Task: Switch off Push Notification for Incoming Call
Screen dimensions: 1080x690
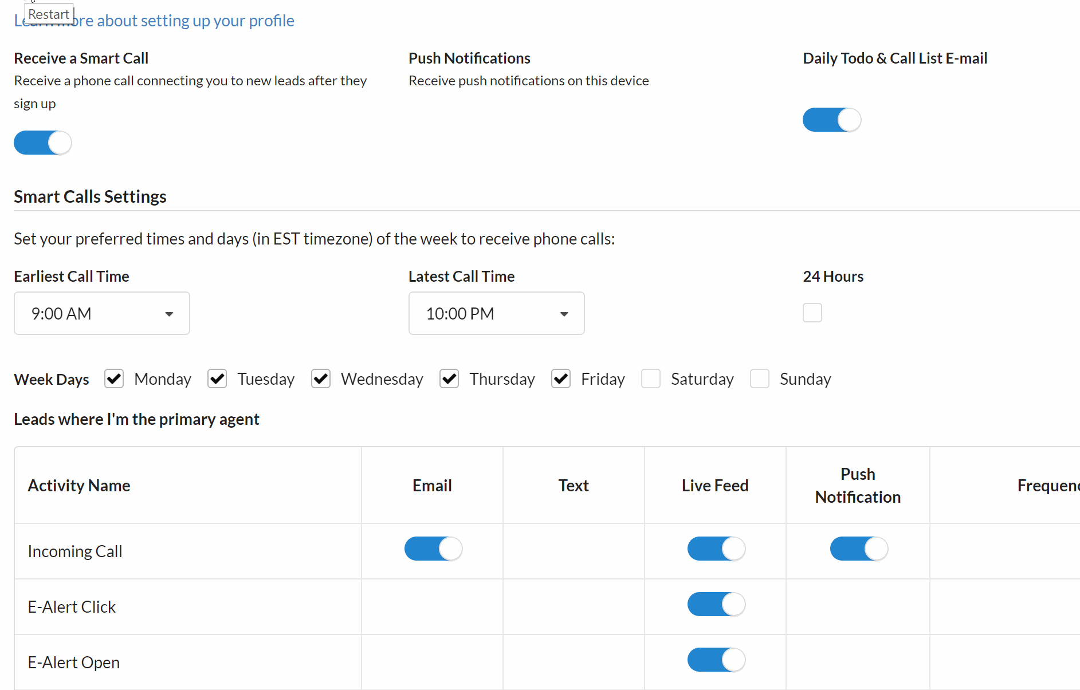Action: [859, 549]
